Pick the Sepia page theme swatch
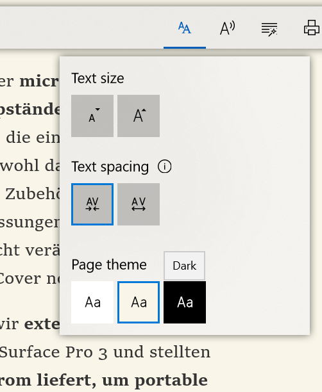The width and height of the screenshot is (322, 392). click(x=139, y=302)
